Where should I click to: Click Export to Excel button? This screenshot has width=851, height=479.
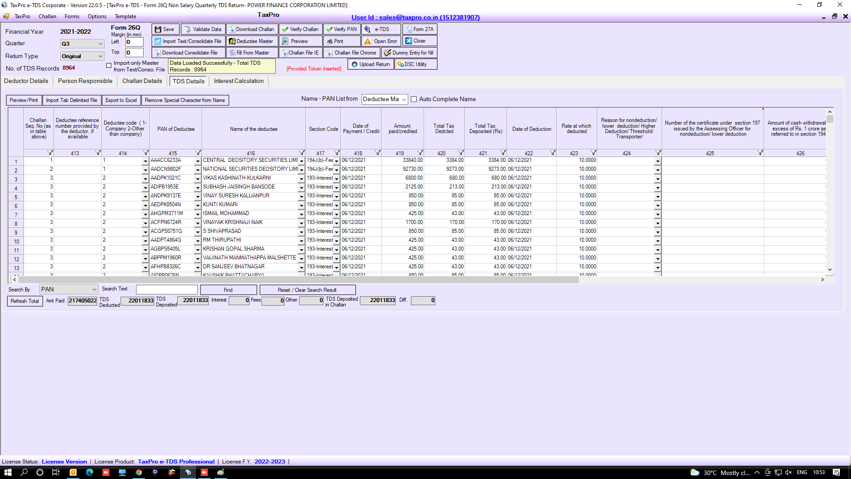(121, 100)
